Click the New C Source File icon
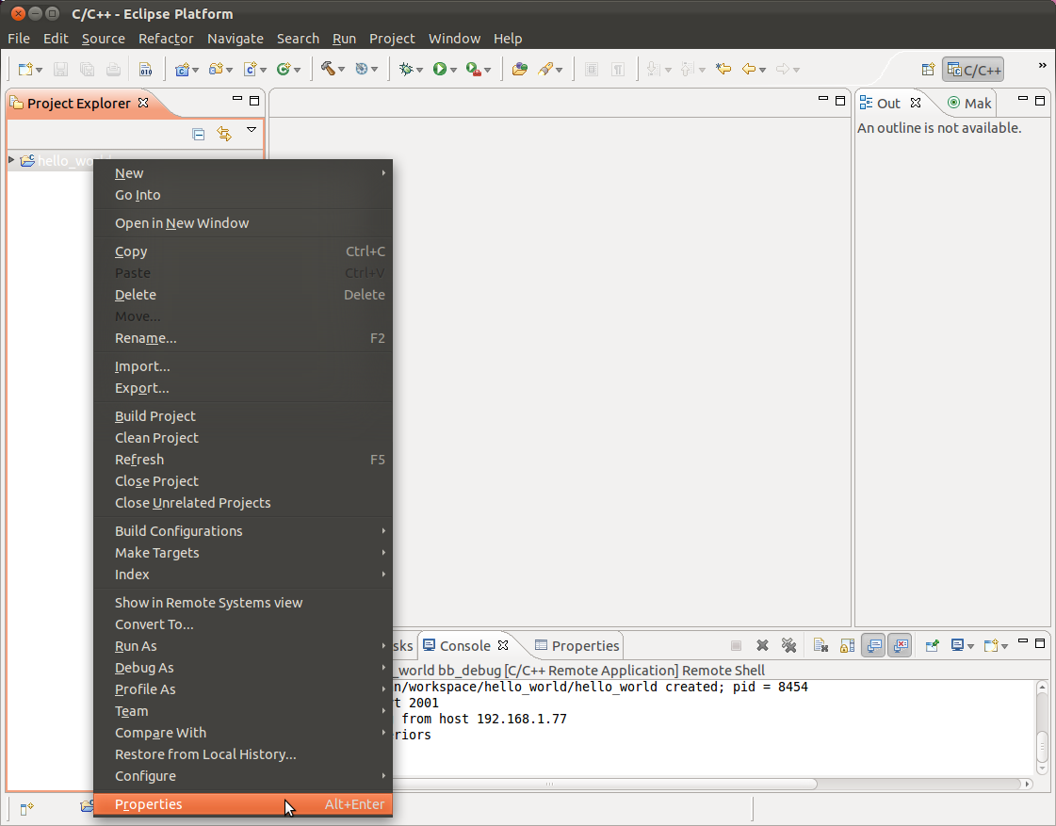1056x826 pixels. coord(250,70)
